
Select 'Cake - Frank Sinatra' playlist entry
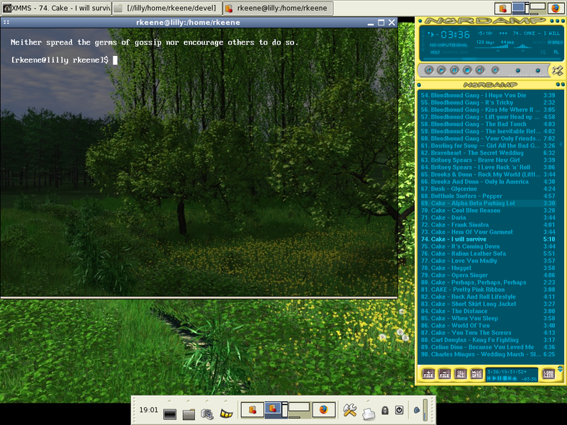click(x=488, y=225)
